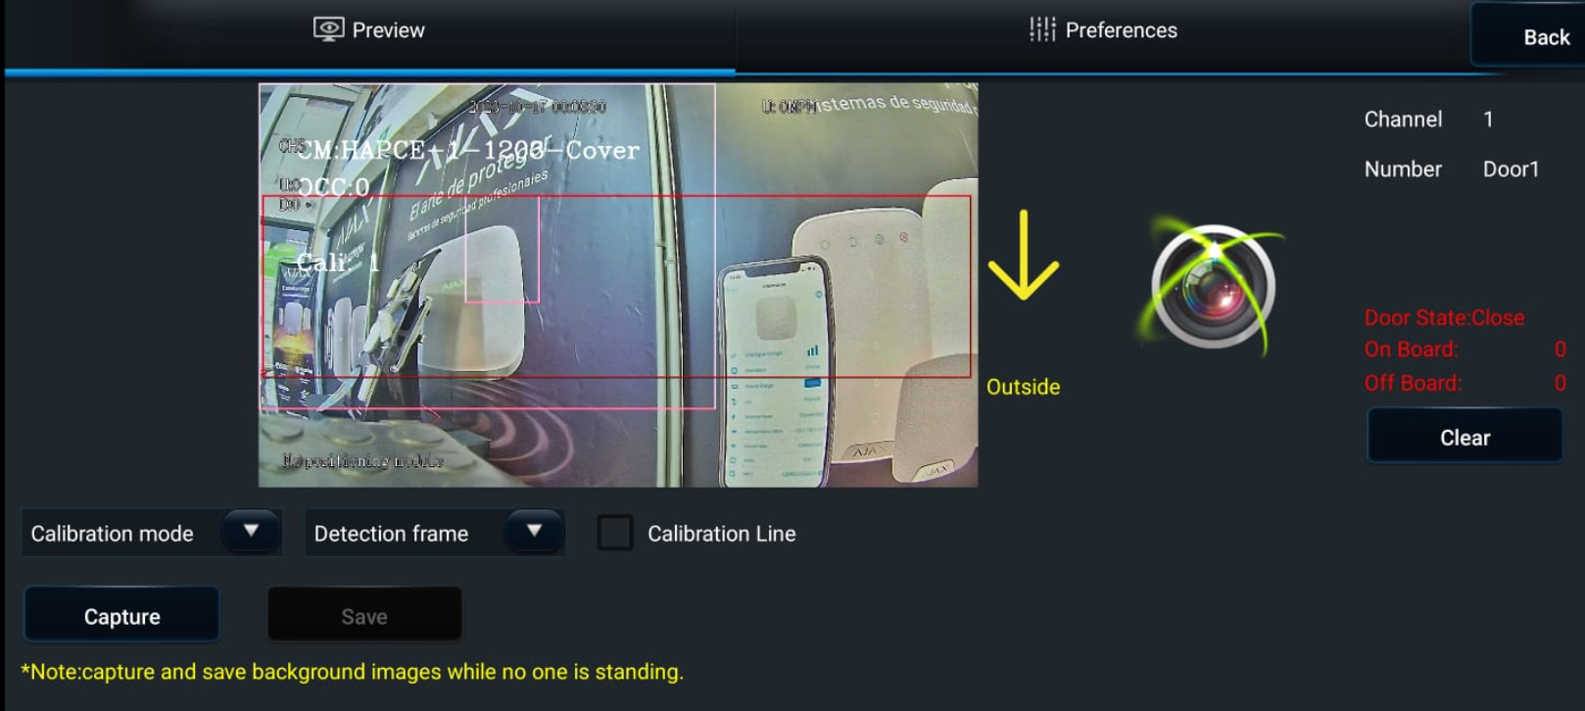Open the Calibration mode combo box
Screen dimensions: 1585x711
(x=152, y=533)
